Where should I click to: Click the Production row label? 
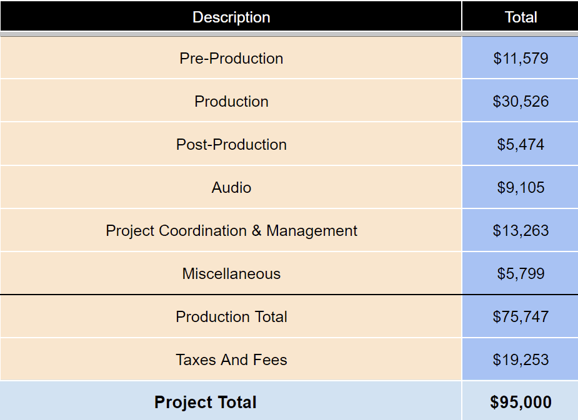231,102
